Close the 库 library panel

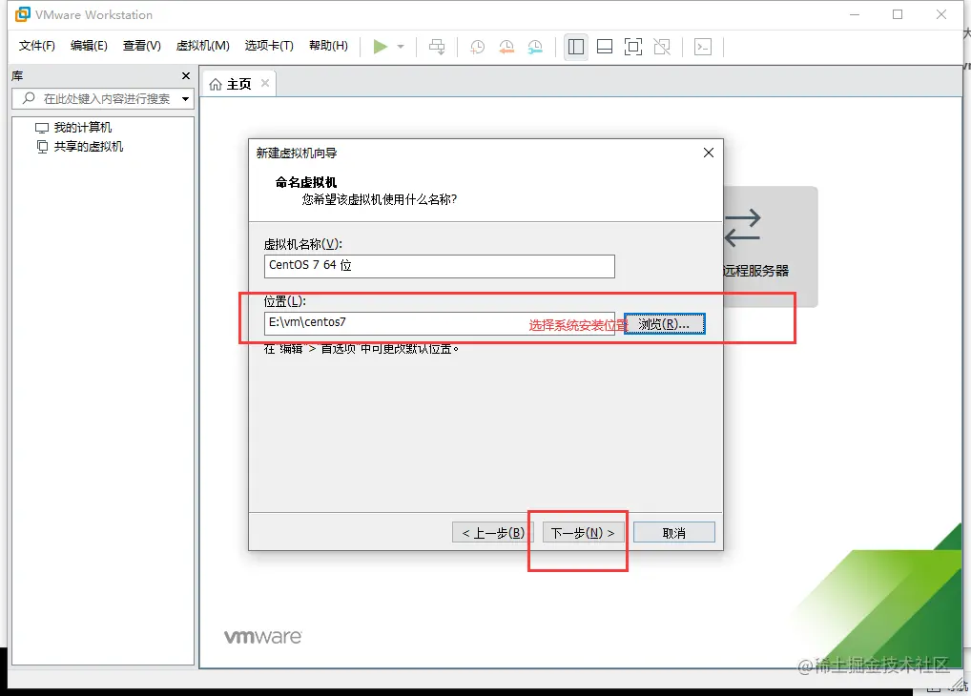[186, 75]
